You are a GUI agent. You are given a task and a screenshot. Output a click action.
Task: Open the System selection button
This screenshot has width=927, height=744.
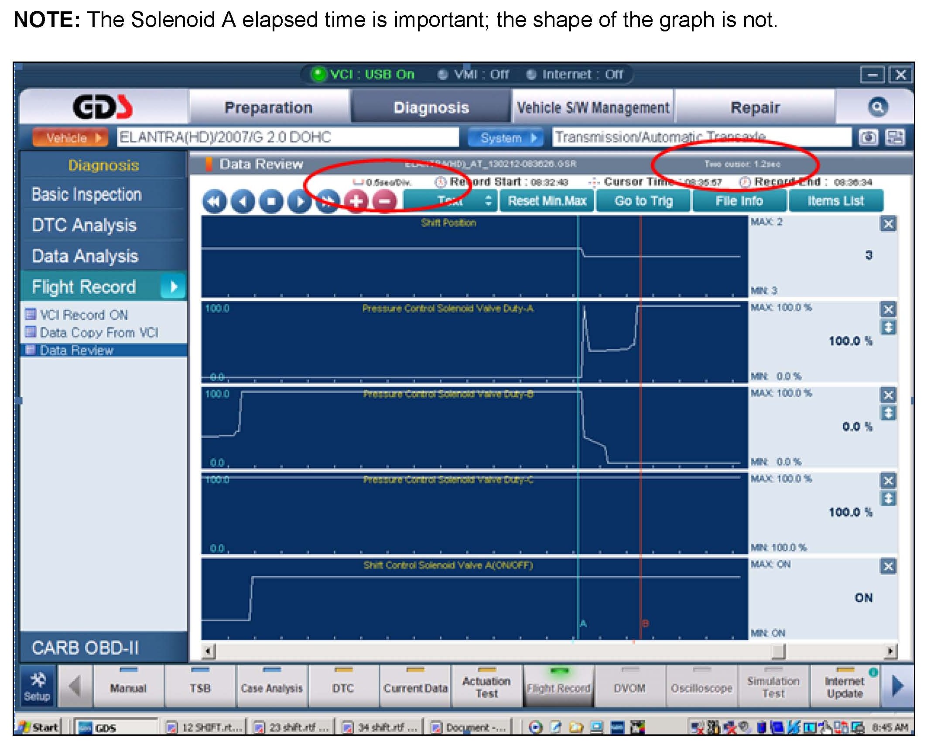pyautogui.click(x=505, y=138)
